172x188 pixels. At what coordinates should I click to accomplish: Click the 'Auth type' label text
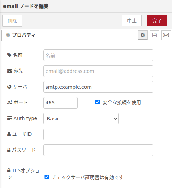click(x=25, y=118)
